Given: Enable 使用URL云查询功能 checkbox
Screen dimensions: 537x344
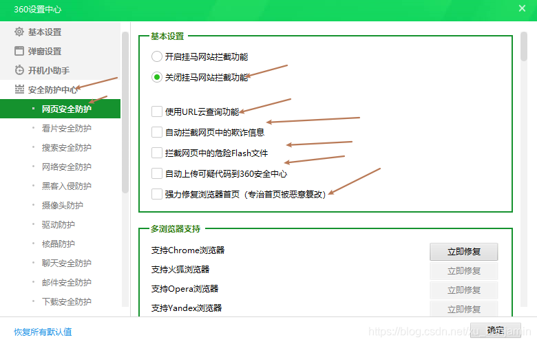Looking at the screenshot, I should (157, 111).
